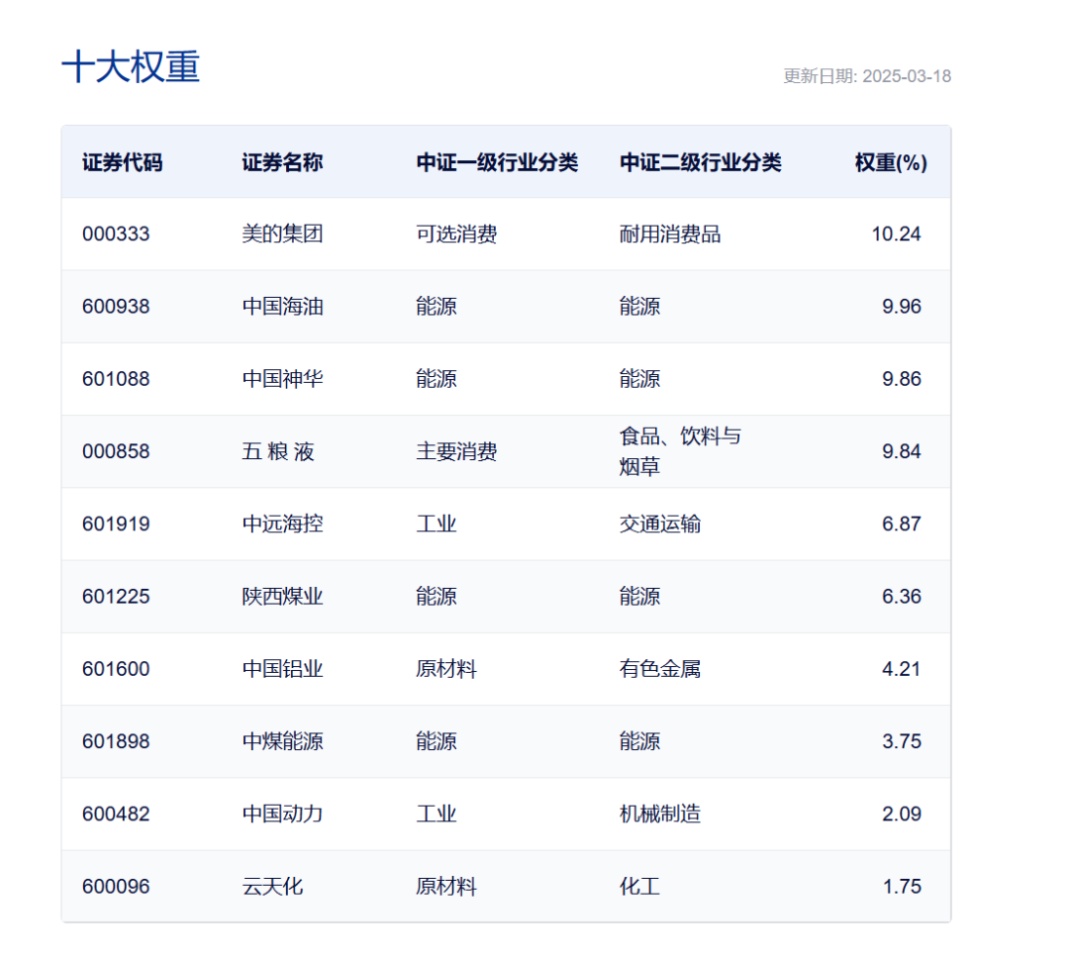
Task: Click the 中证一级行业分类 column header
Action: tap(497, 162)
